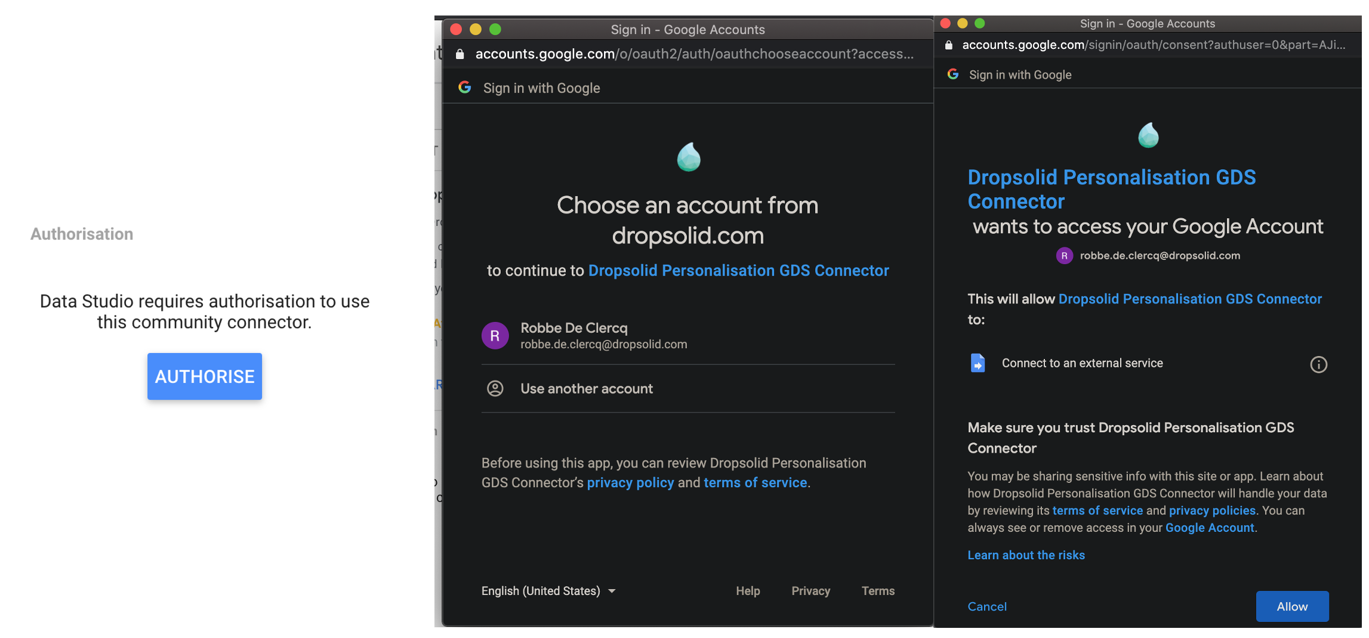This screenshot has height=638, width=1369.
Task: Click the Connector link after 'to continue to'
Action: click(739, 271)
